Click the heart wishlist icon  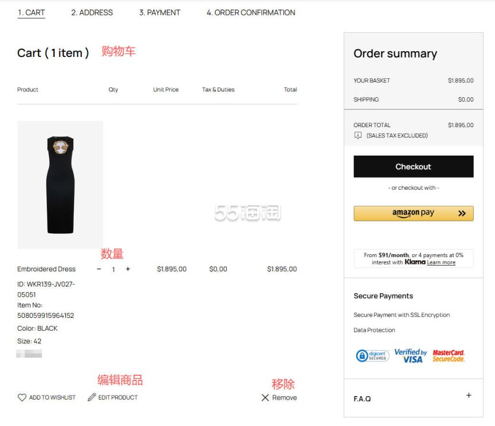pyautogui.click(x=22, y=397)
